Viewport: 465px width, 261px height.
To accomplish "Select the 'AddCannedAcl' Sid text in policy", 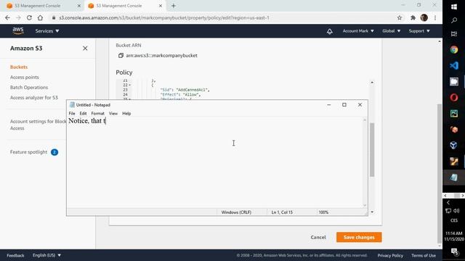I will coord(193,90).
